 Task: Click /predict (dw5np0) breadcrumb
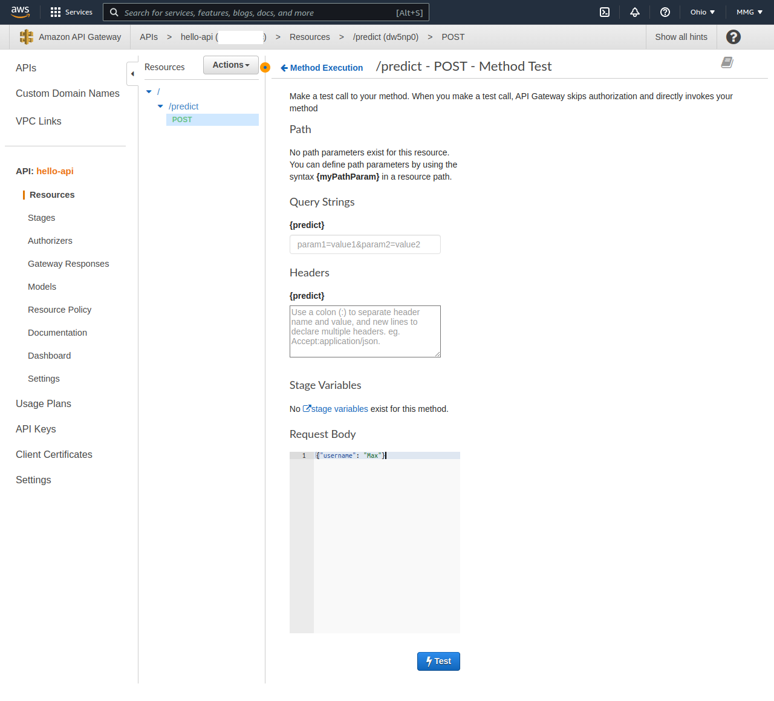386,37
